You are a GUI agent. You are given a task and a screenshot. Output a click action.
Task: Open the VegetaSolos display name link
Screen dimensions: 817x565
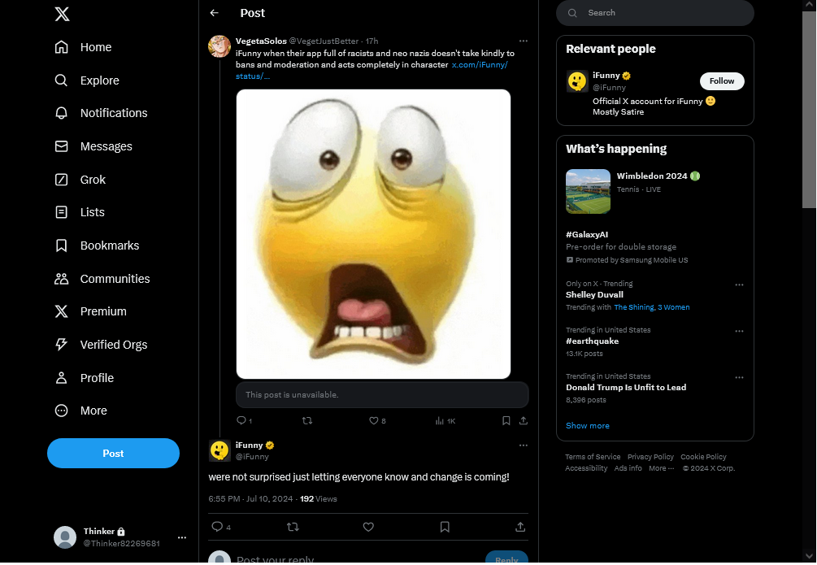pos(261,41)
